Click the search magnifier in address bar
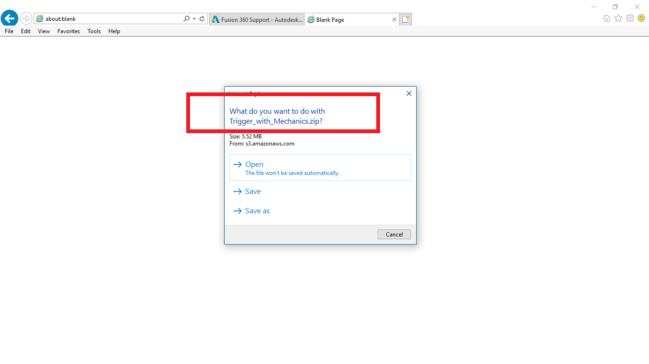 (x=186, y=19)
